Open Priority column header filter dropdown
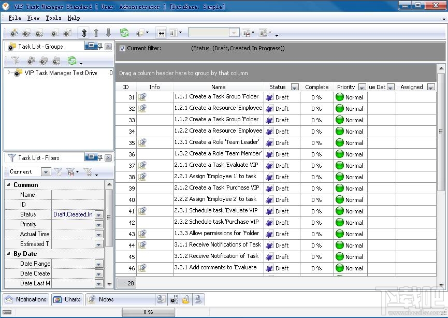Screen dimensions: 448x318 362,87
